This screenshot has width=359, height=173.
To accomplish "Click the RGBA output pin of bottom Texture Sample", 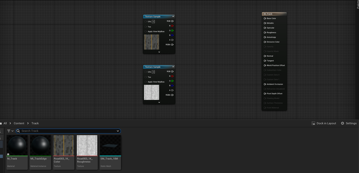I will tap(172, 95).
